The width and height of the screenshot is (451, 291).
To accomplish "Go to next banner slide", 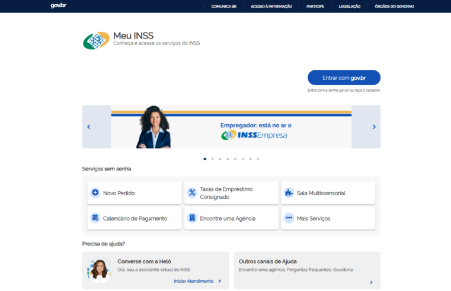I will 374,127.
